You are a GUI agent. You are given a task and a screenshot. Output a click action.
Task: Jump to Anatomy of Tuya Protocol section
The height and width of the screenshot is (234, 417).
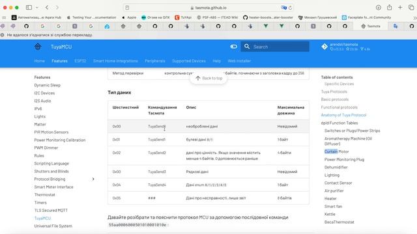(x=343, y=115)
